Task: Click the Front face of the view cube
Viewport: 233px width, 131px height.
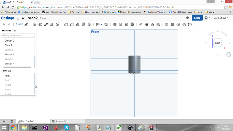Action: [x=218, y=43]
